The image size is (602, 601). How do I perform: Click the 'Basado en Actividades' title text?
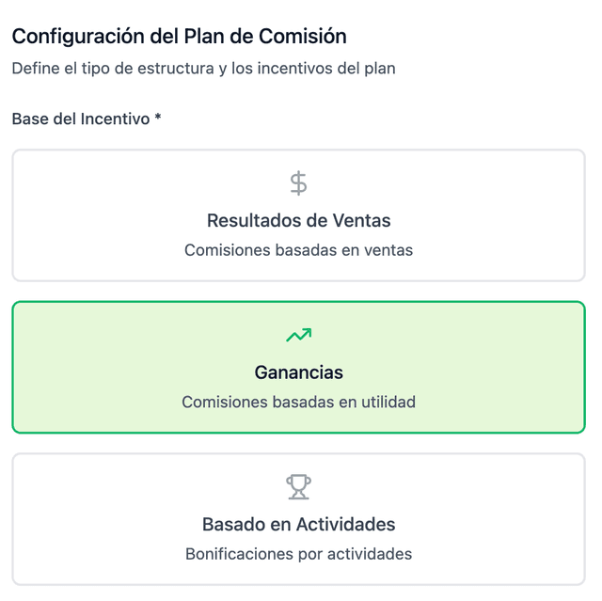point(298,524)
